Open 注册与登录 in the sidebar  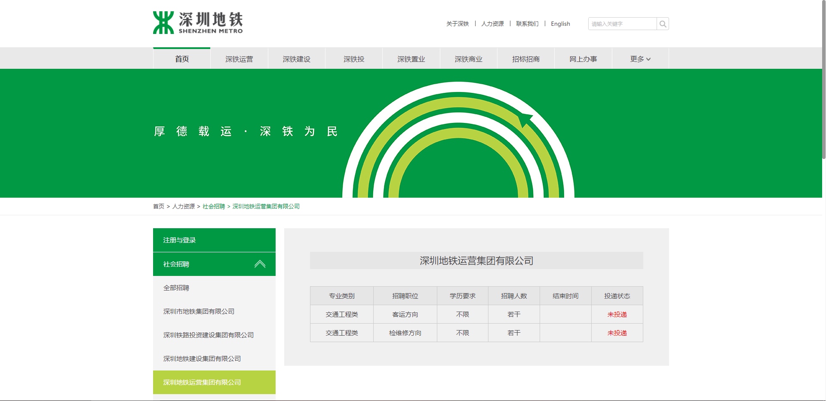[214, 240]
